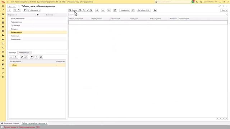Viewport: 230px width, 129px height.
Task: Click the filter funnel icon in the top toolbar
Action: point(25,10)
